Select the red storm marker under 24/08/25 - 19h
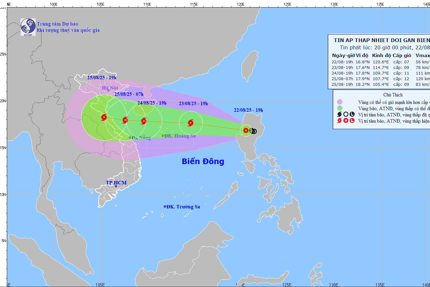 tap(144, 121)
